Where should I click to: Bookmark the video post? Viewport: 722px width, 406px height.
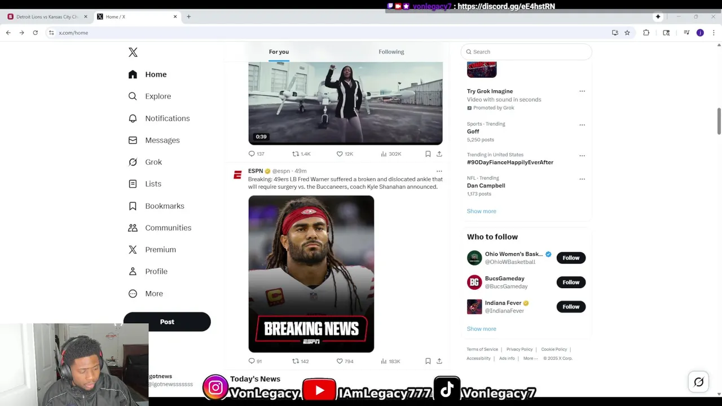click(x=428, y=154)
